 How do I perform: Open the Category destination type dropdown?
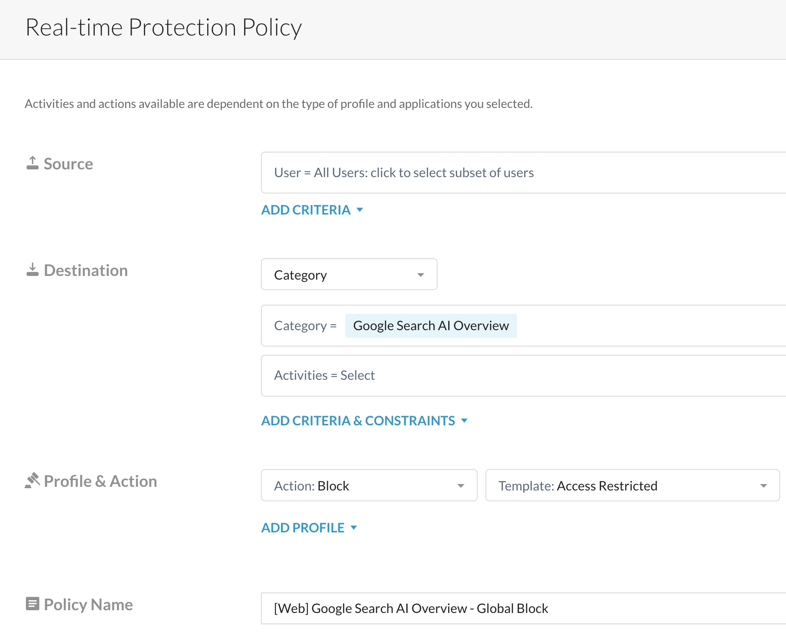coord(349,275)
